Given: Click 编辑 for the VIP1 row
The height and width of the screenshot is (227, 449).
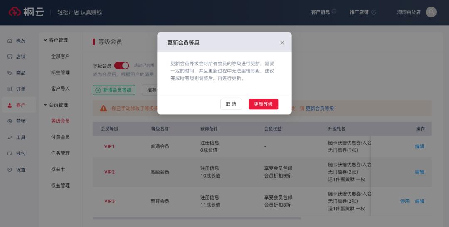Looking at the screenshot, I should coord(419,147).
